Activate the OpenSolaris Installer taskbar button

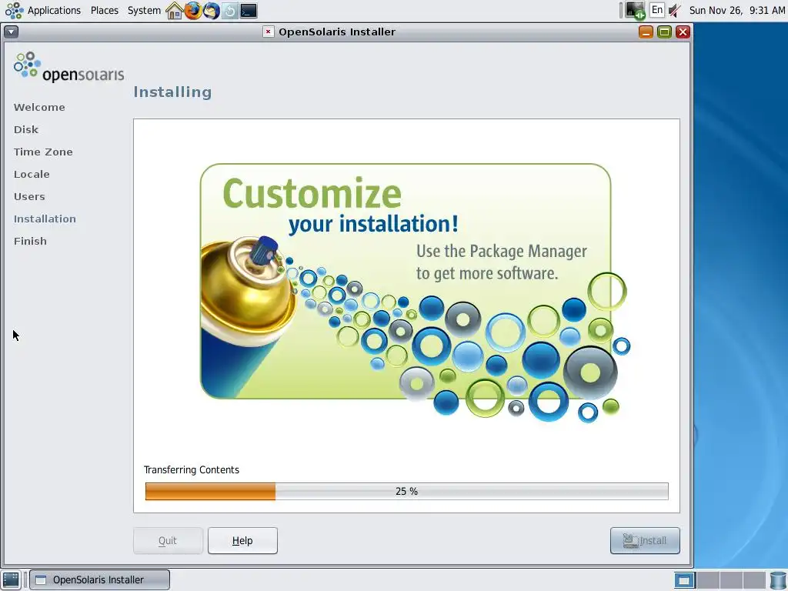[x=99, y=580]
